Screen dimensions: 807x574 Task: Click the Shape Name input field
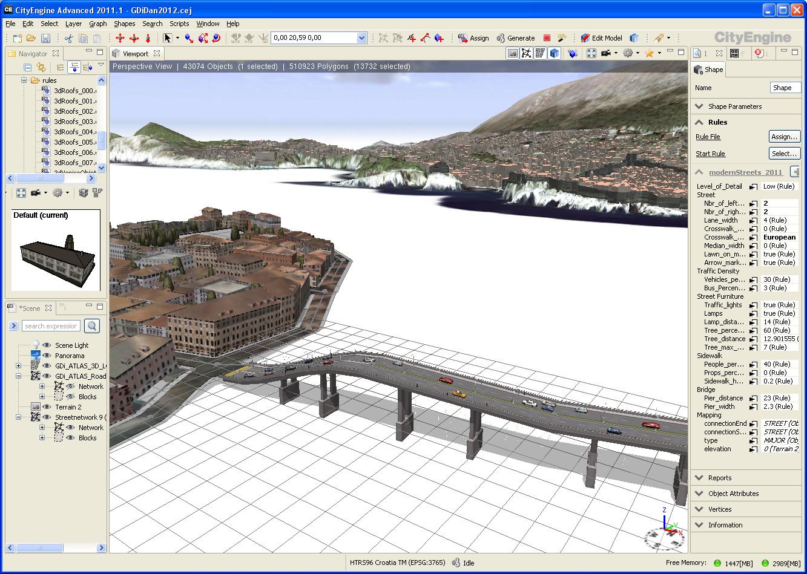pyautogui.click(x=785, y=88)
